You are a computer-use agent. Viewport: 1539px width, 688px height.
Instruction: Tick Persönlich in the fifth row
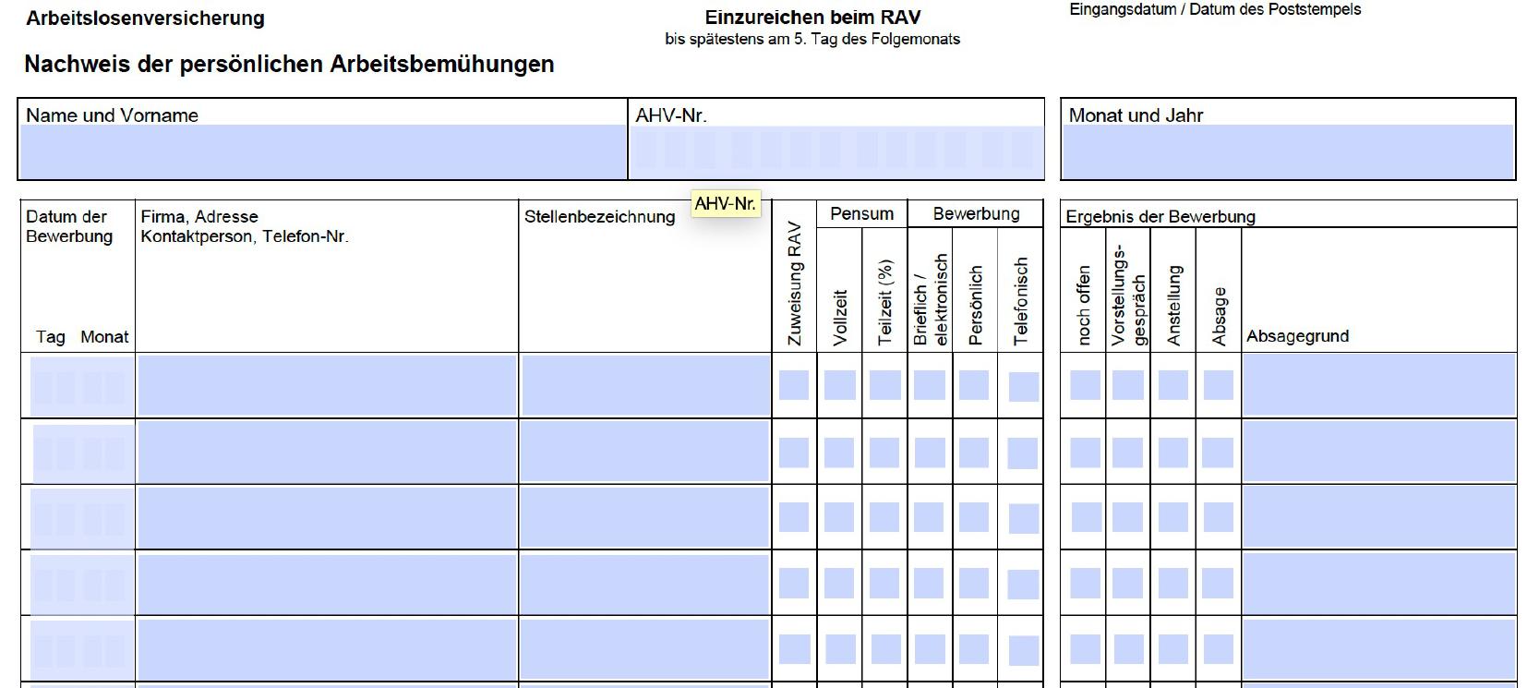tap(974, 649)
